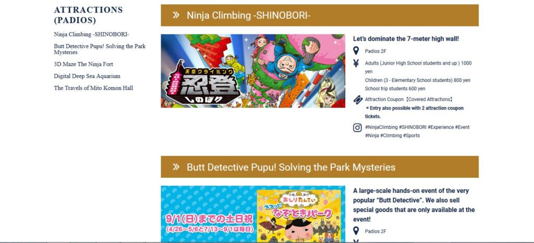Click the Ninja Climbing SHINOBORI banner image
Viewport: 534px width, 243px height.
253,71
